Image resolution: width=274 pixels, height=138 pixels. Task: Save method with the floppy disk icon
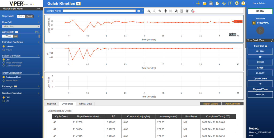pos(211,3)
